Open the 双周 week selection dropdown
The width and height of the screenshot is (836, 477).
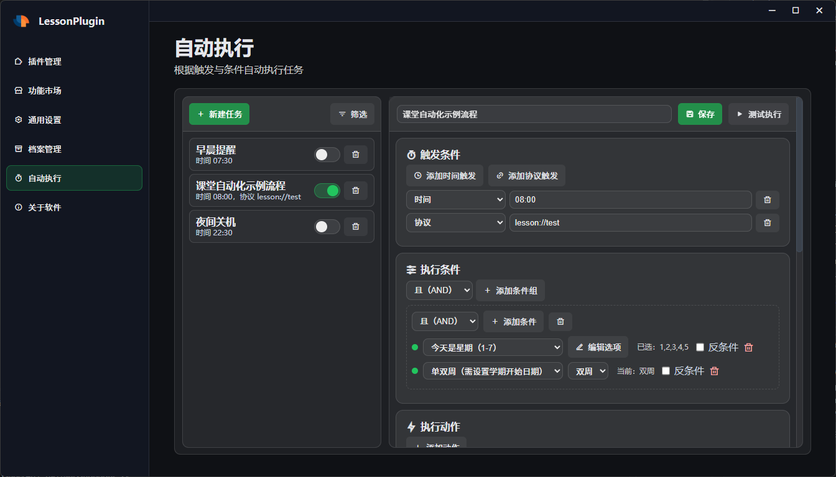pyautogui.click(x=587, y=371)
